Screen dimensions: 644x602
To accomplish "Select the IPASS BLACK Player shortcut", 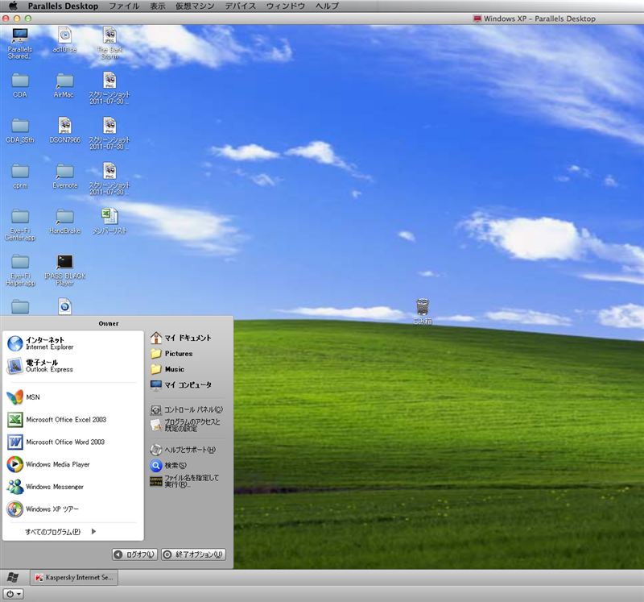I will 65,270.
